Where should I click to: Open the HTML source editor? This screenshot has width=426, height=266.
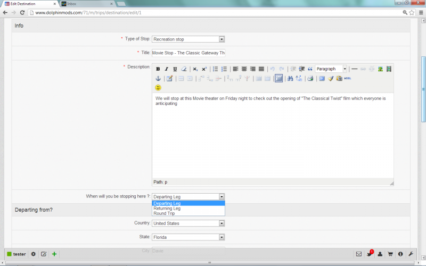tap(348, 78)
